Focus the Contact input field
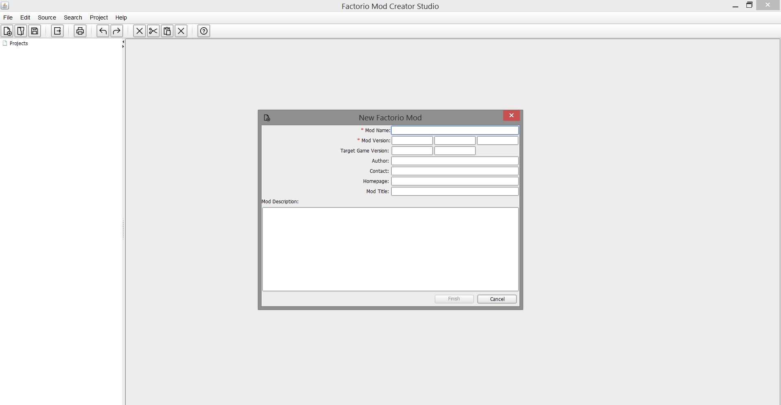This screenshot has width=781, height=405. [x=455, y=171]
